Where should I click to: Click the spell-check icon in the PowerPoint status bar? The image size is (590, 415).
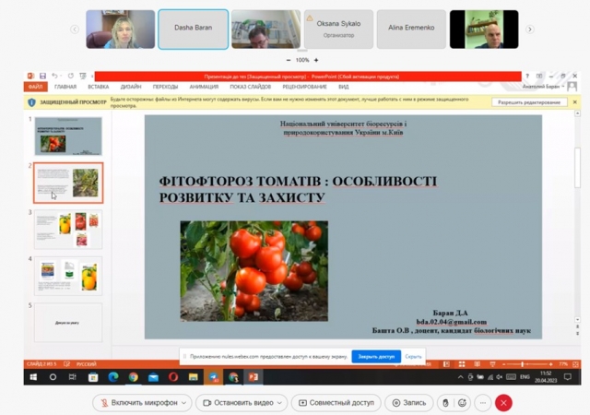click(x=67, y=364)
